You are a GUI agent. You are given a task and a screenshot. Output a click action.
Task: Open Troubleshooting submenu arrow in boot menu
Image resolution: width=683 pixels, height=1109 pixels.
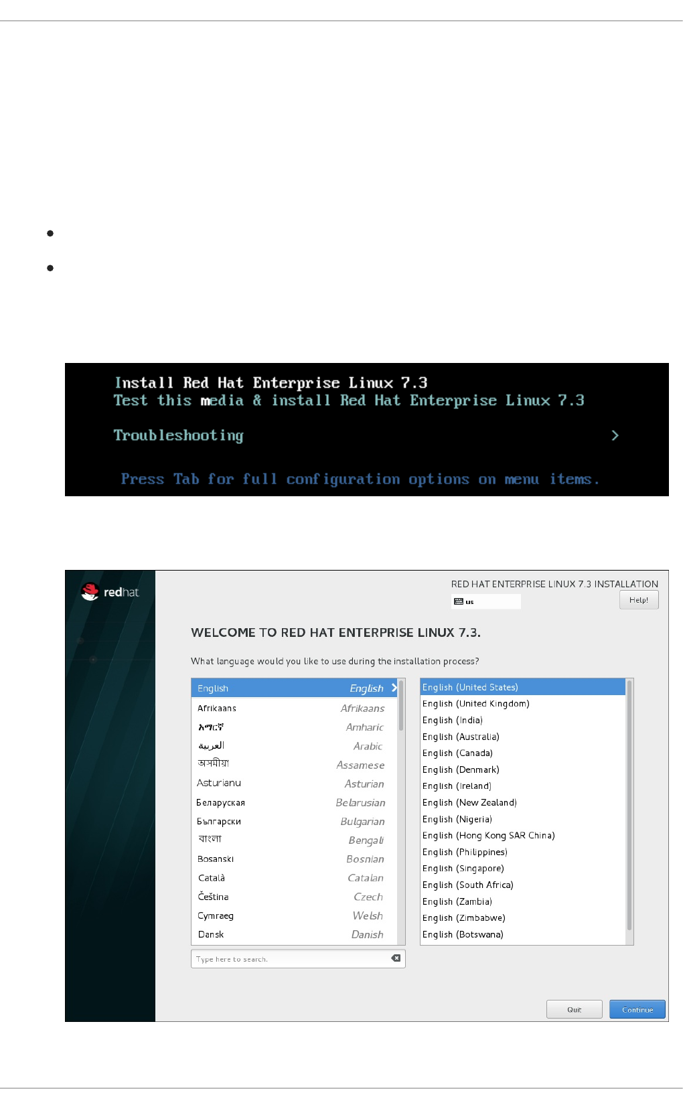615,435
